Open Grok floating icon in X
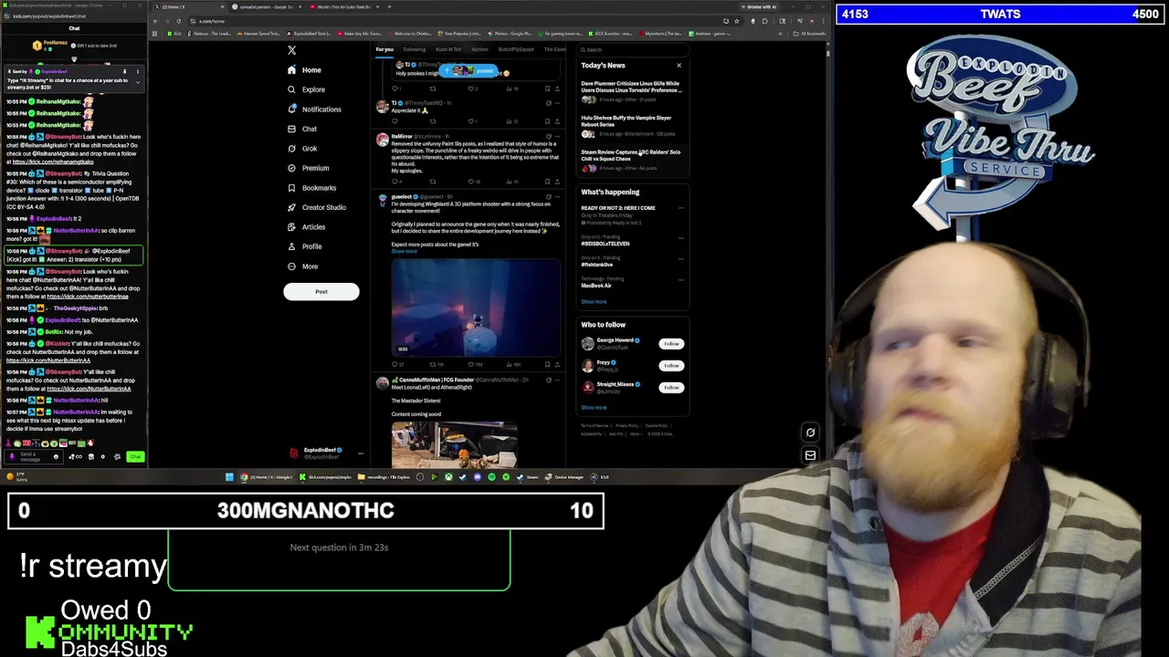 (x=810, y=433)
